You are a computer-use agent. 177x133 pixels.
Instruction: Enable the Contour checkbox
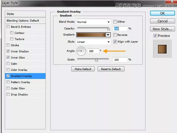tap(12, 33)
